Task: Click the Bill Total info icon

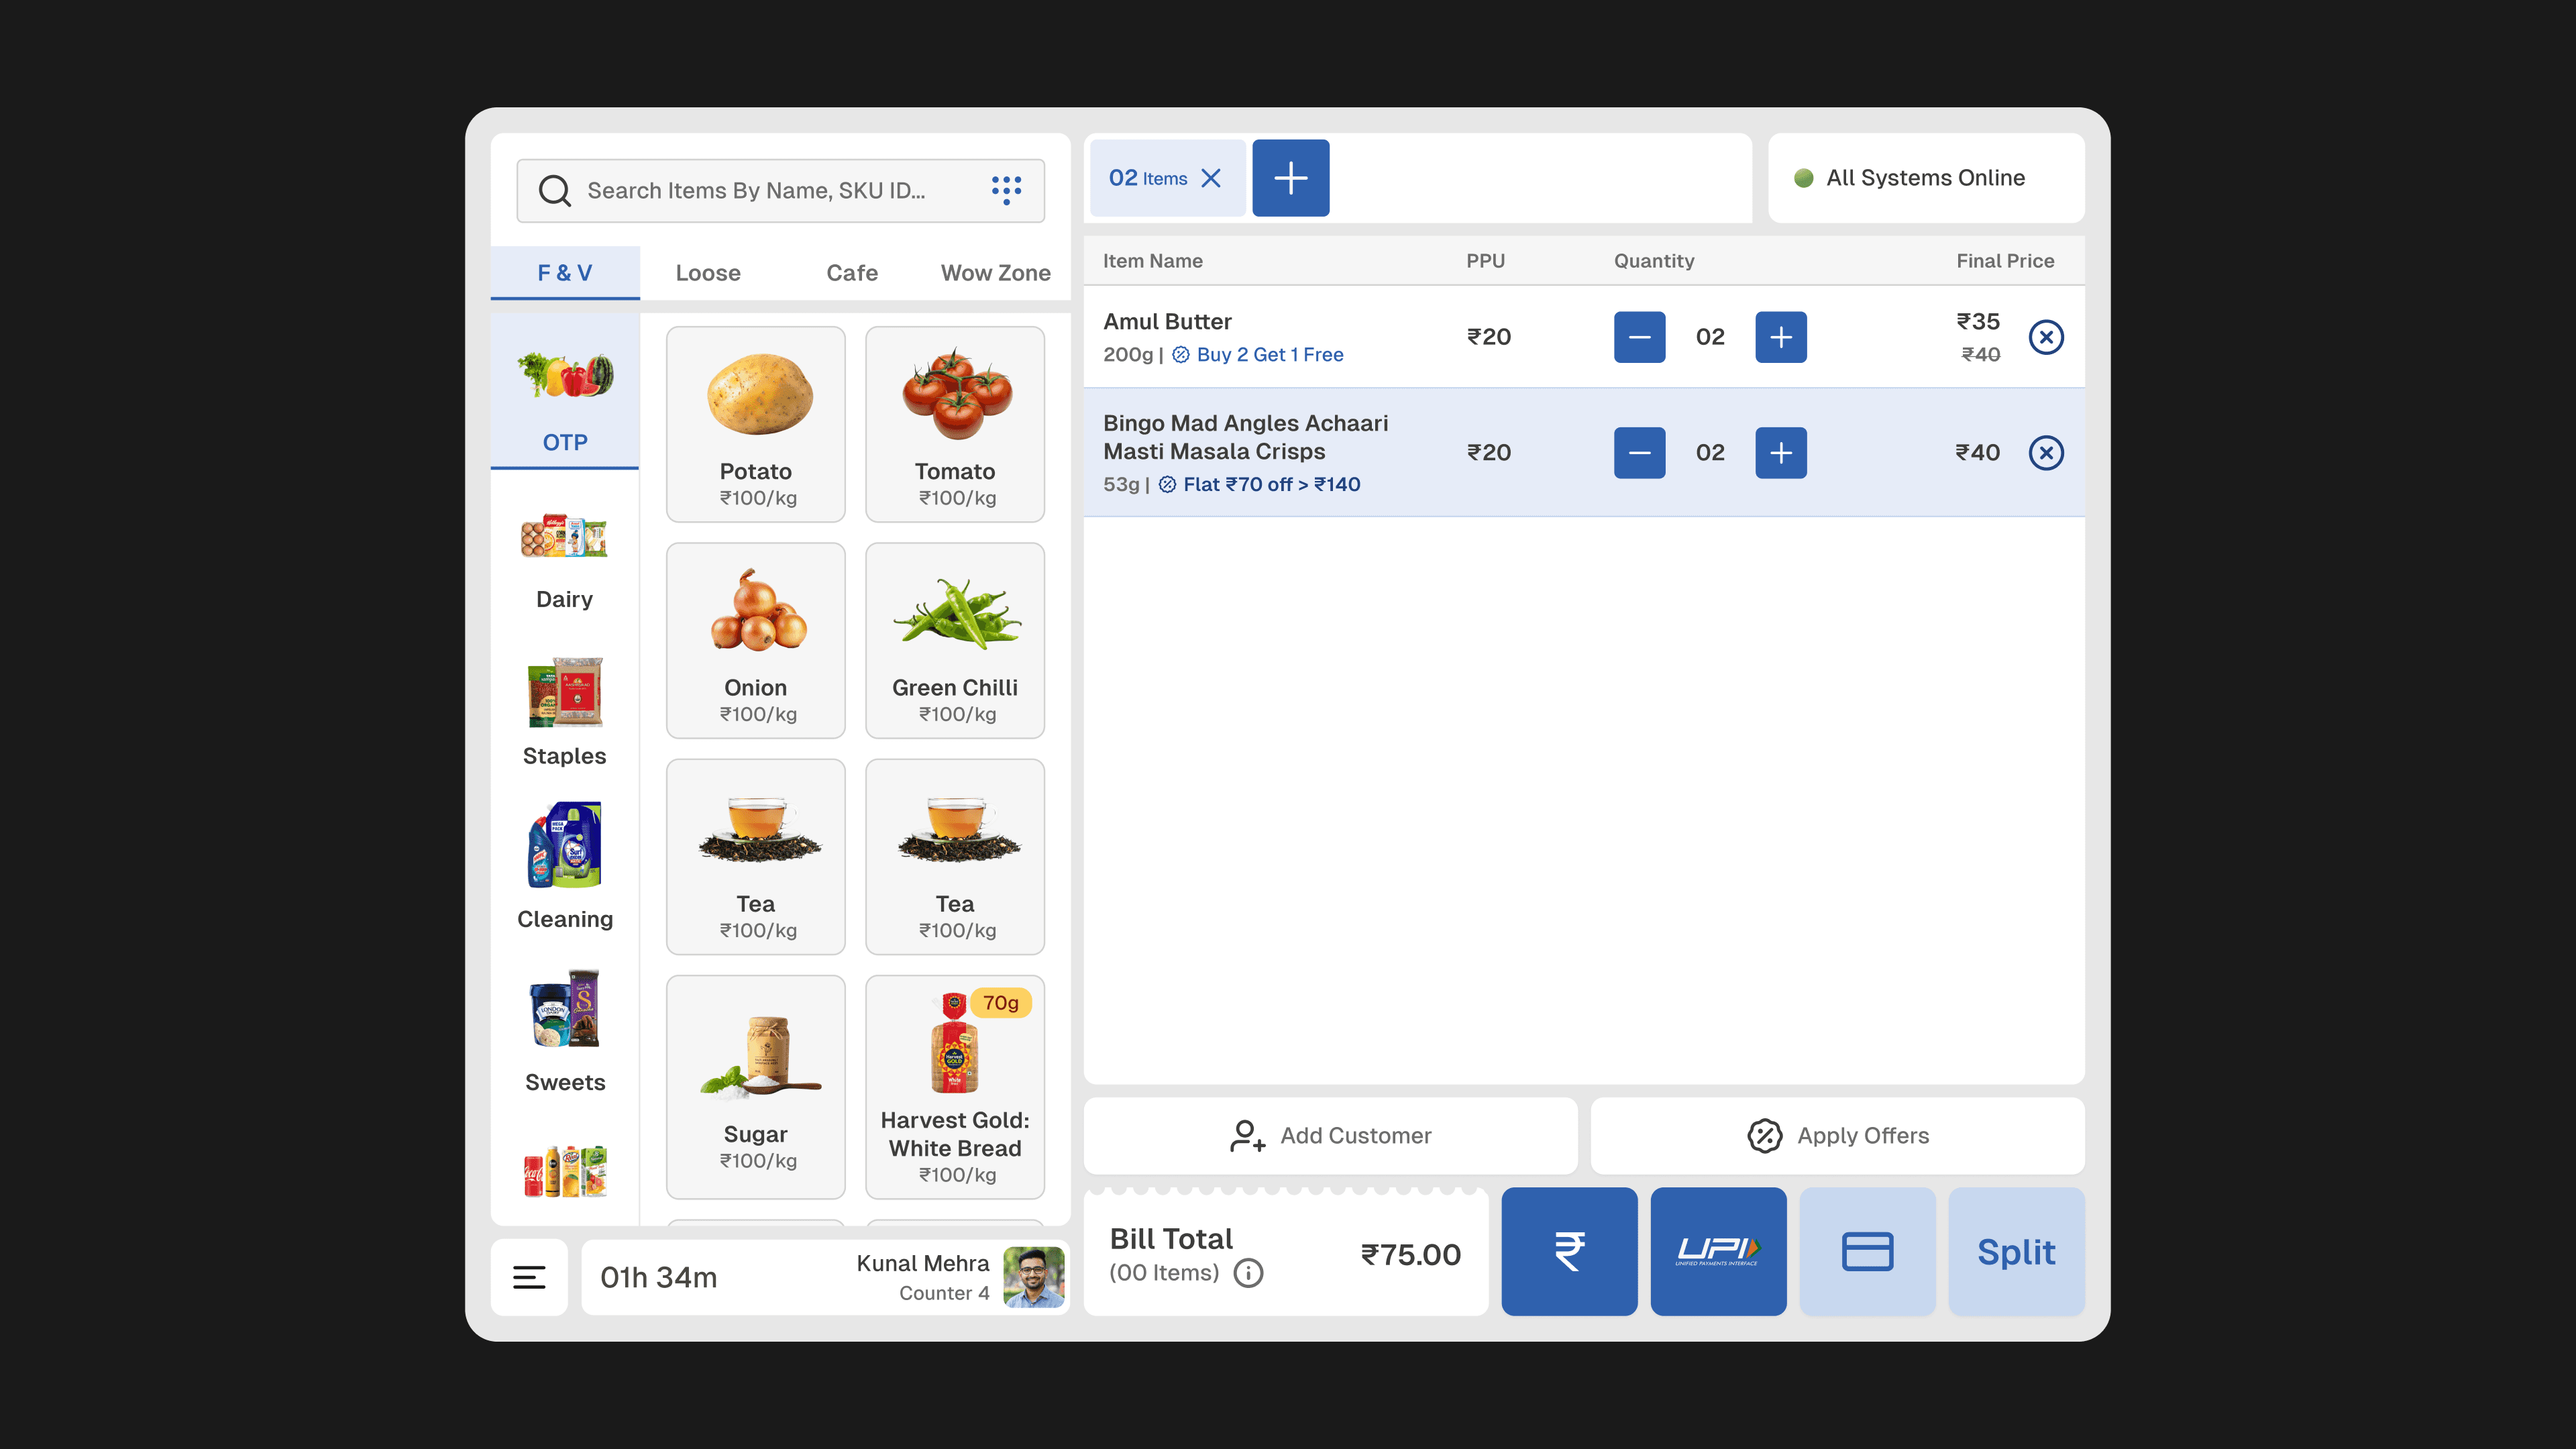Action: [1248, 1273]
